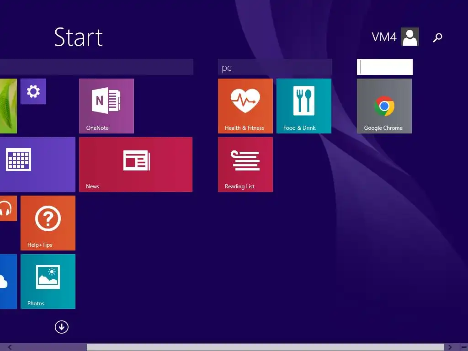Viewport: 468px width, 351px height.
Task: Open the VM4 user account menu
Action: 395,37
